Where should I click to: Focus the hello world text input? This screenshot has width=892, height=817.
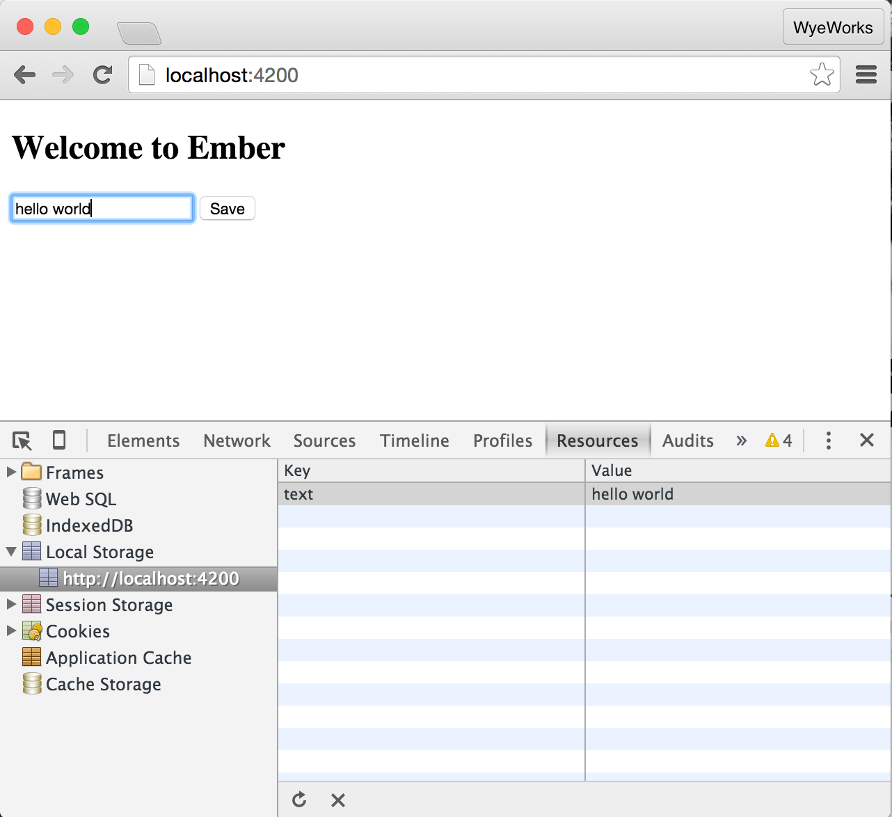pyautogui.click(x=102, y=209)
